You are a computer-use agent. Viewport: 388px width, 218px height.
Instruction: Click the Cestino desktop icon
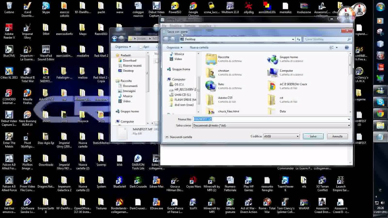click(x=9, y=8)
